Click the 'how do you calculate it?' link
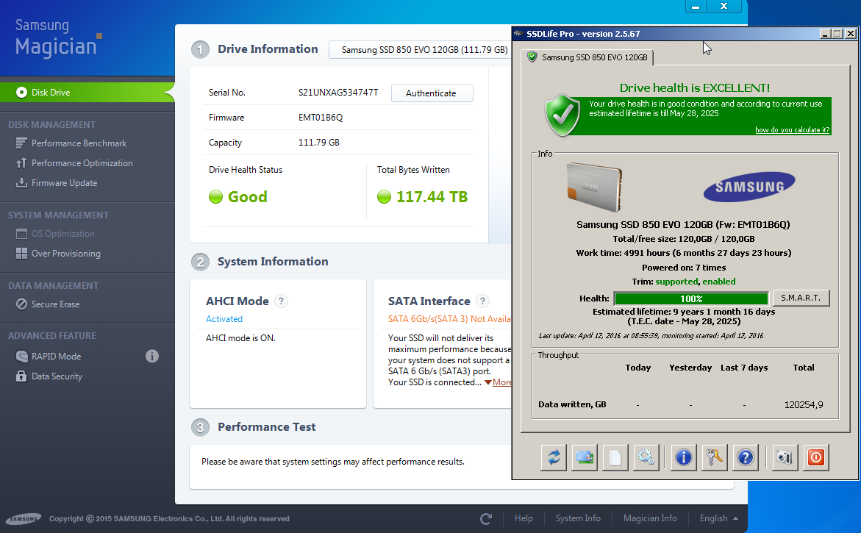Image resolution: width=861 pixels, height=533 pixels. click(792, 130)
